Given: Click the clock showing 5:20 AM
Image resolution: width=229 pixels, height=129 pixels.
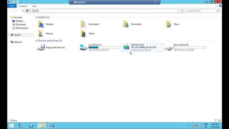Looking at the screenshot, I should (x=215, y=124).
